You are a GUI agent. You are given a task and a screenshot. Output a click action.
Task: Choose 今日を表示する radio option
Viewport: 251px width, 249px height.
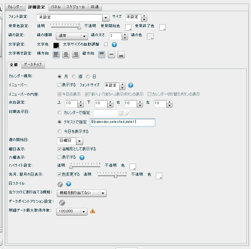(60, 132)
